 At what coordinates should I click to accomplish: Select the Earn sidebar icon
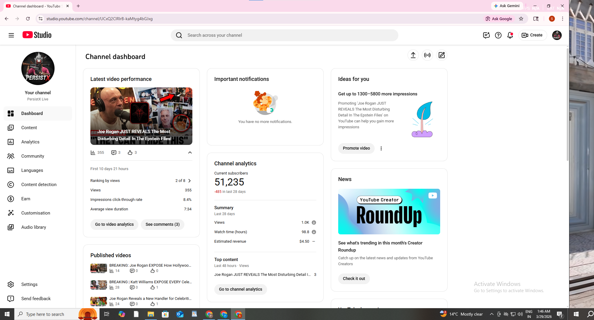click(x=11, y=199)
